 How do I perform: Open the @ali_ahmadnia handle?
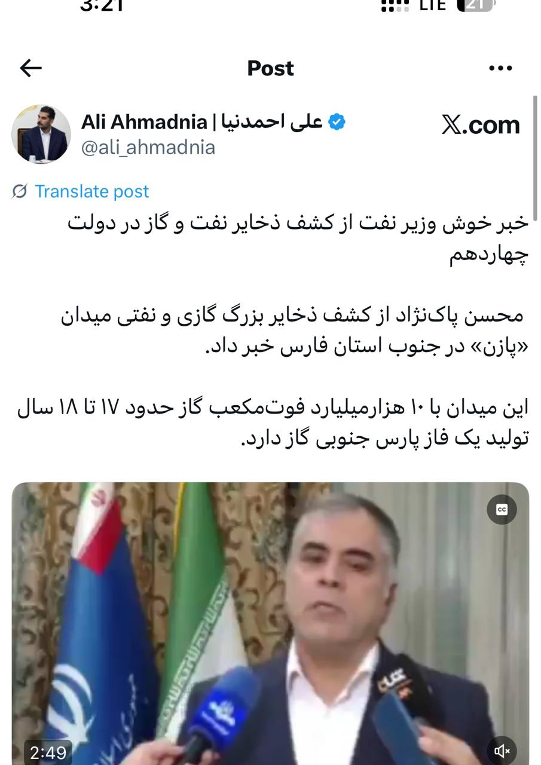coord(148,147)
